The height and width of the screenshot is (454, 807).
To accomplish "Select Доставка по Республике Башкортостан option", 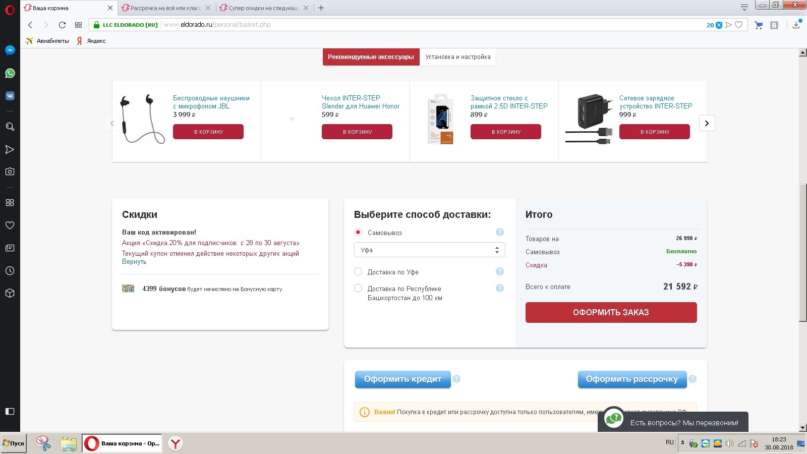I will tap(358, 288).
